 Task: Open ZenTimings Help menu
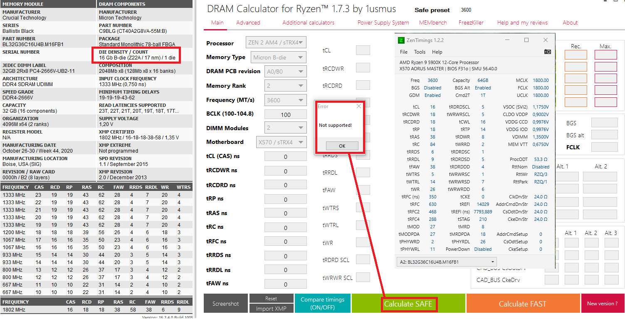[x=437, y=52]
